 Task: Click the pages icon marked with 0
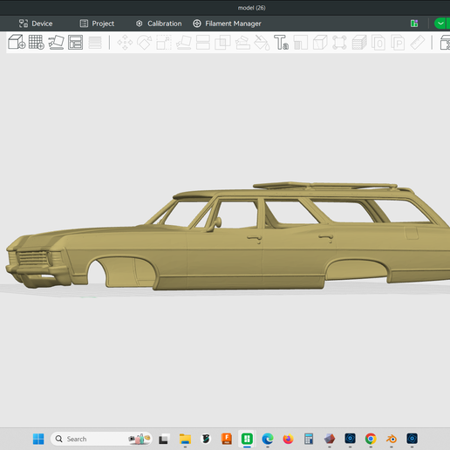tap(378, 43)
